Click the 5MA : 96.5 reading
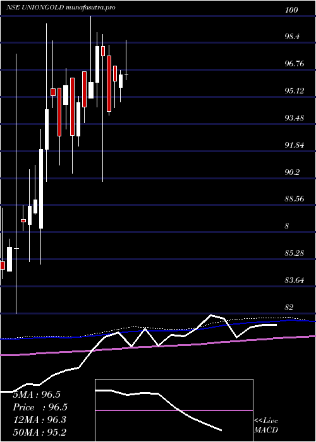Screen dimensions: 316x442 (37, 395)
